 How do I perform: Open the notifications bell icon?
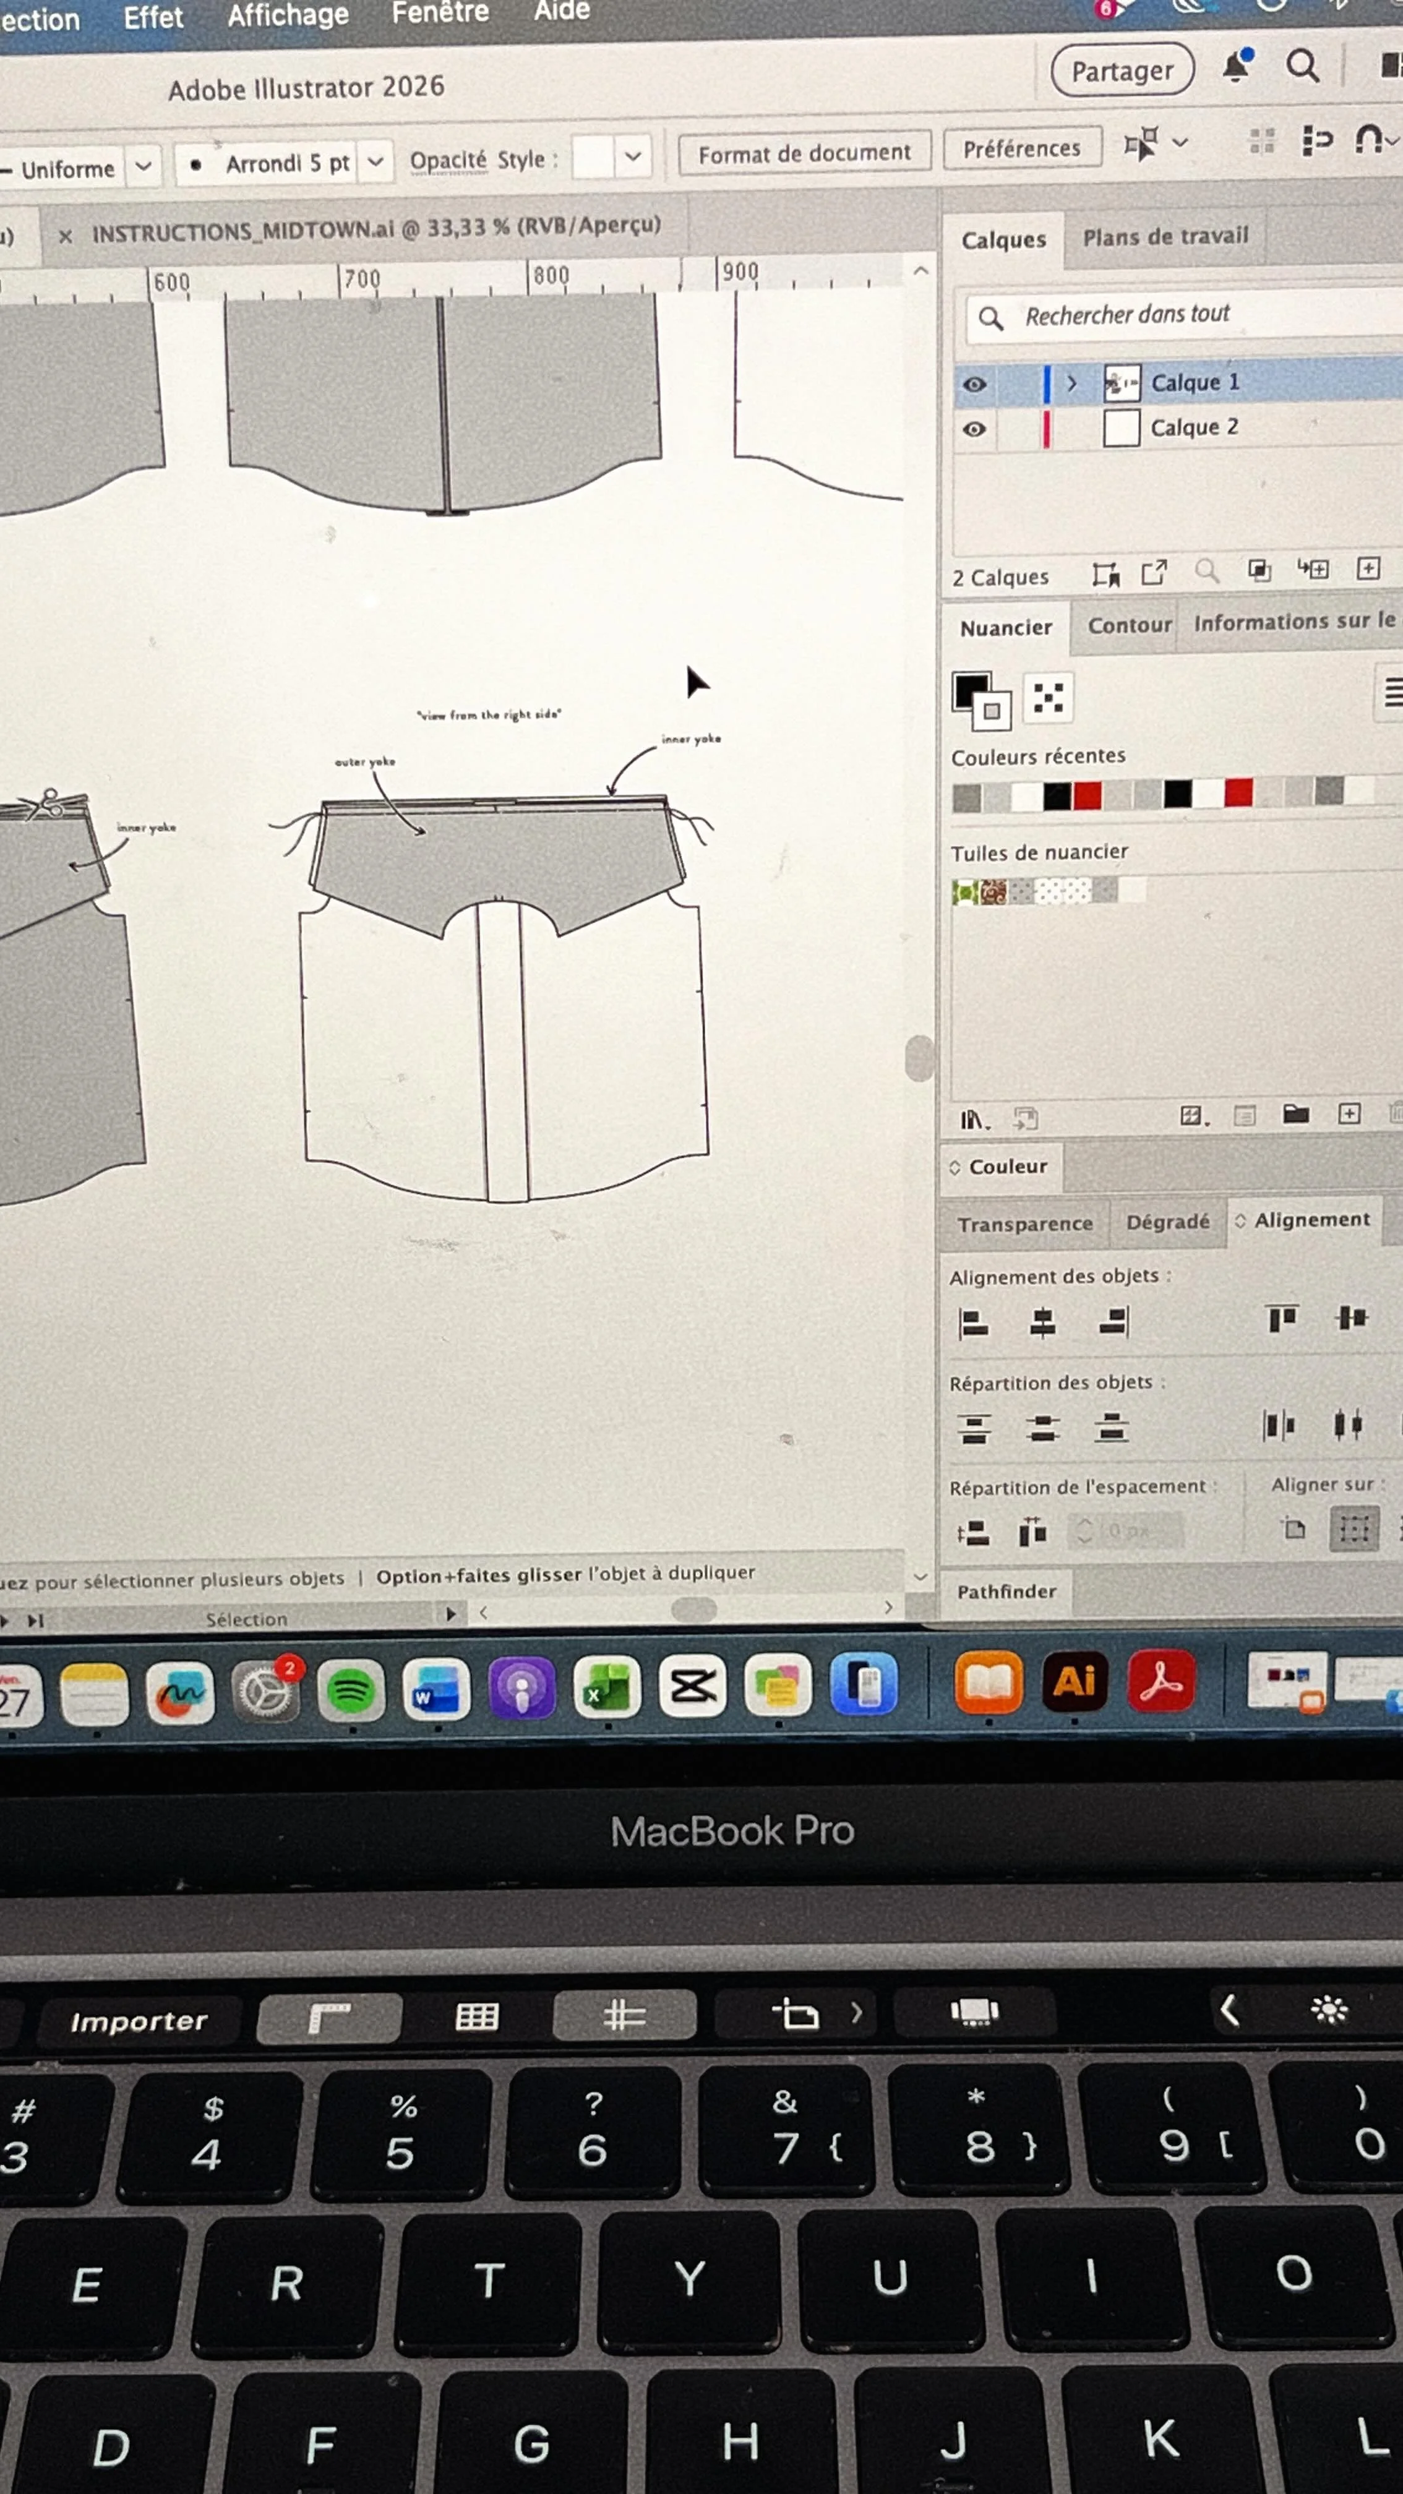1237,67
